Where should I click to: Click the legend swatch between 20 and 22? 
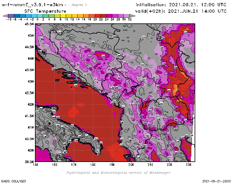[98, 16]
